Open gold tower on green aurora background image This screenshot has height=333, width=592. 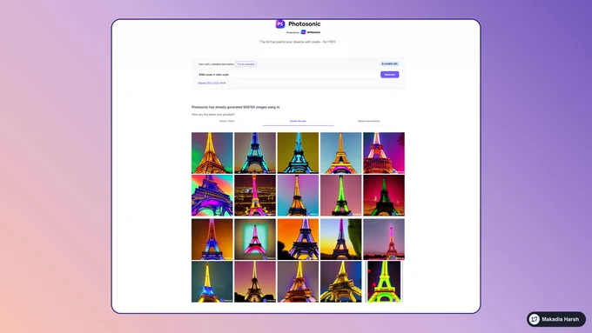(x=212, y=153)
